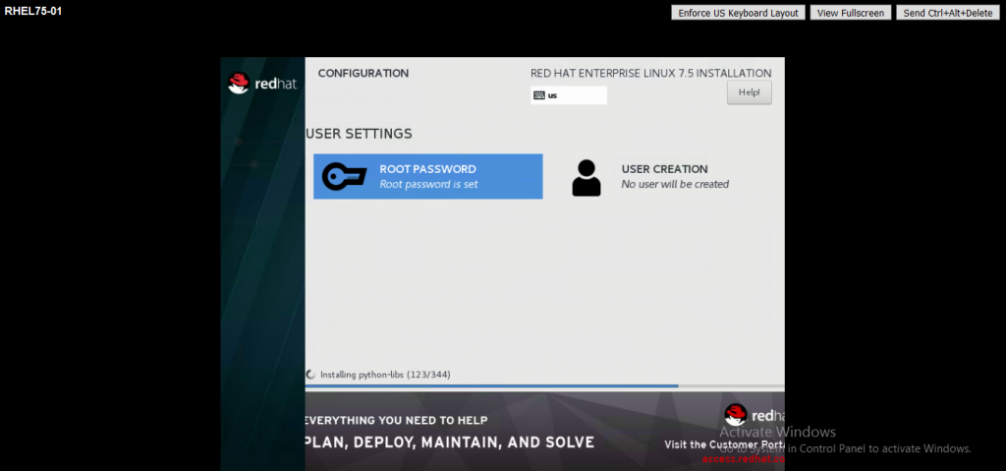The width and height of the screenshot is (1006, 471).
Task: Select the us keyboard layout indicator
Action: (x=569, y=95)
